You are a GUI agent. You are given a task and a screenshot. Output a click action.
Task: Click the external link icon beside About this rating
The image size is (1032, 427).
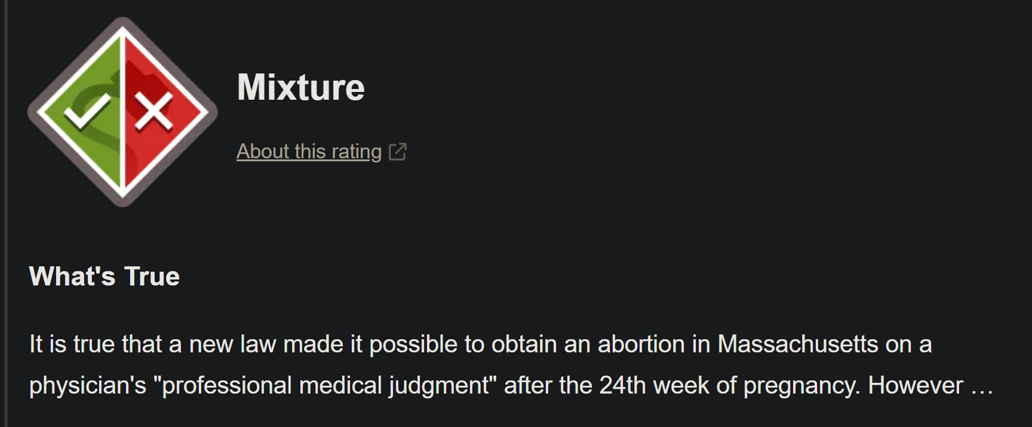click(397, 152)
